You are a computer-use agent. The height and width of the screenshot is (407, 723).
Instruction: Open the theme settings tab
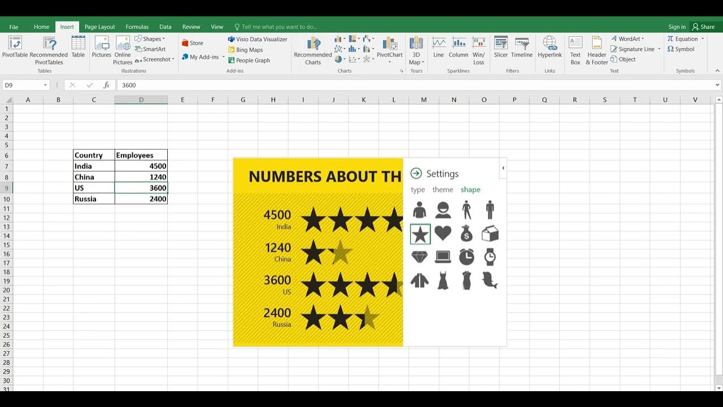tap(443, 190)
